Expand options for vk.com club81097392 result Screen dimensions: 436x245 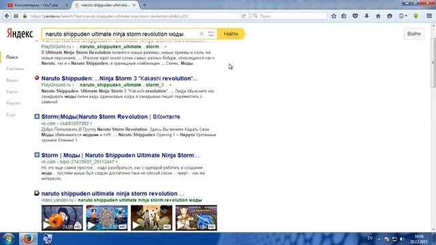pyautogui.click(x=91, y=124)
